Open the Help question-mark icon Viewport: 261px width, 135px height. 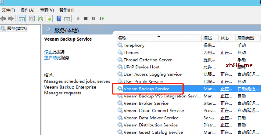coord(59,18)
